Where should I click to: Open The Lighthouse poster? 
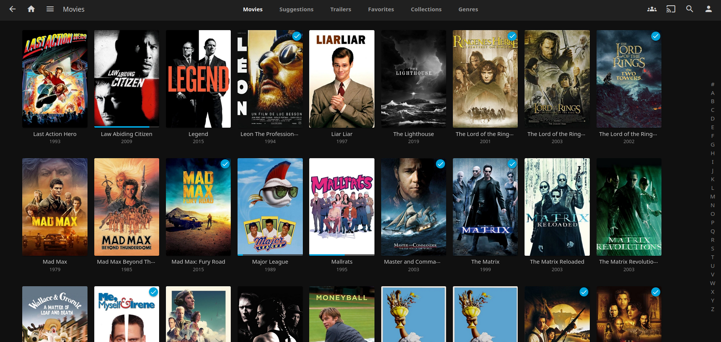(x=414, y=79)
